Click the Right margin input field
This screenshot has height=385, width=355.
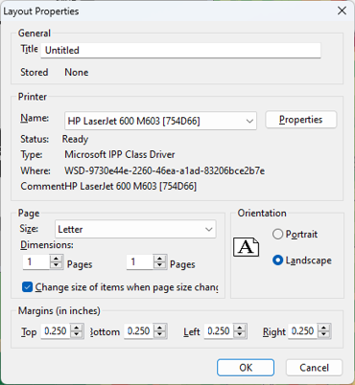(303, 331)
